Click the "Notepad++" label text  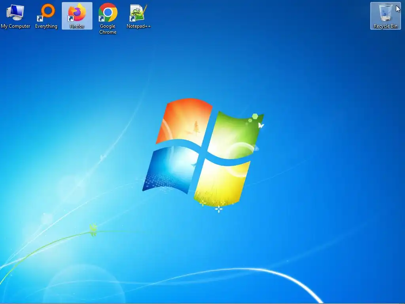coord(138,26)
